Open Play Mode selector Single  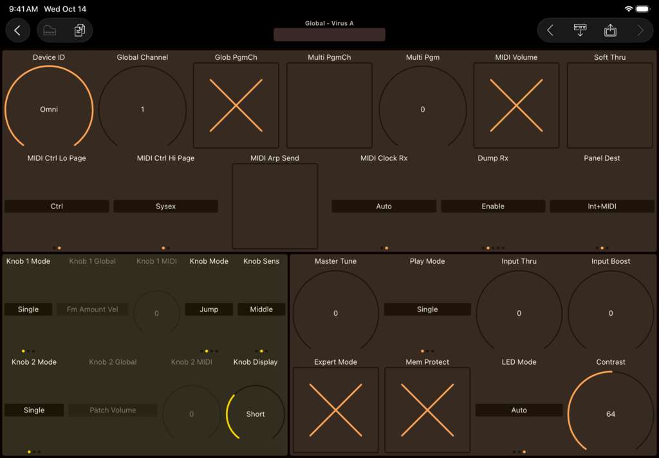pos(427,309)
